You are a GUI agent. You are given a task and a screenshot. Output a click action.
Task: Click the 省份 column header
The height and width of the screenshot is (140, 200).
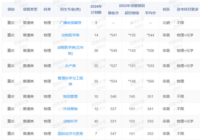click(x=11, y=9)
